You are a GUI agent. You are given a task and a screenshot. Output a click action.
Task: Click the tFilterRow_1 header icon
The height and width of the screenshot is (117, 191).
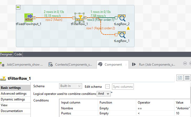pyautogui.click(x=3, y=79)
